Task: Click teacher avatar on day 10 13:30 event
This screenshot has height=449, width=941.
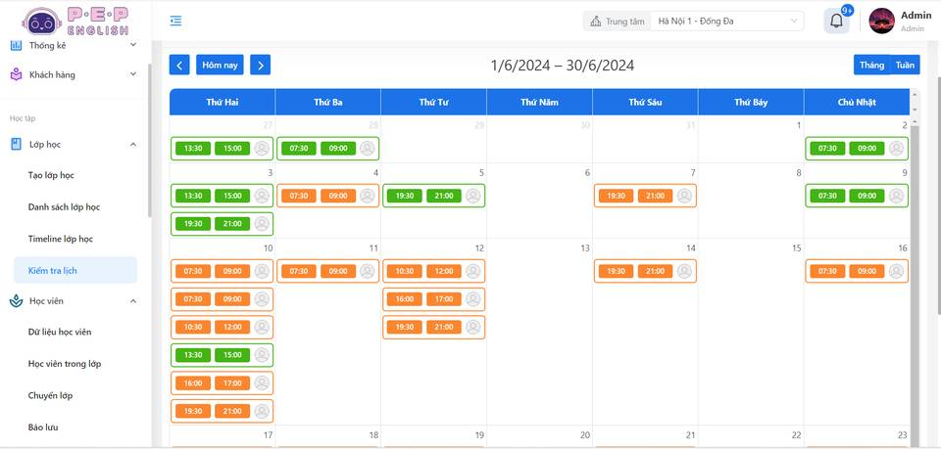Action: (x=262, y=355)
